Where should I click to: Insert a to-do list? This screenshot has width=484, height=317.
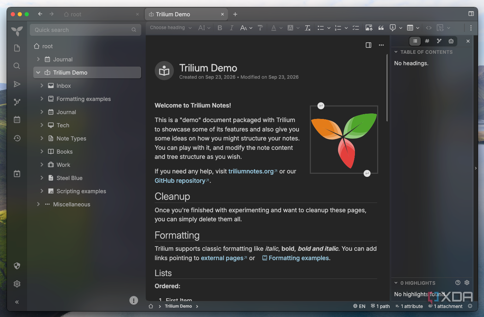[x=356, y=28]
